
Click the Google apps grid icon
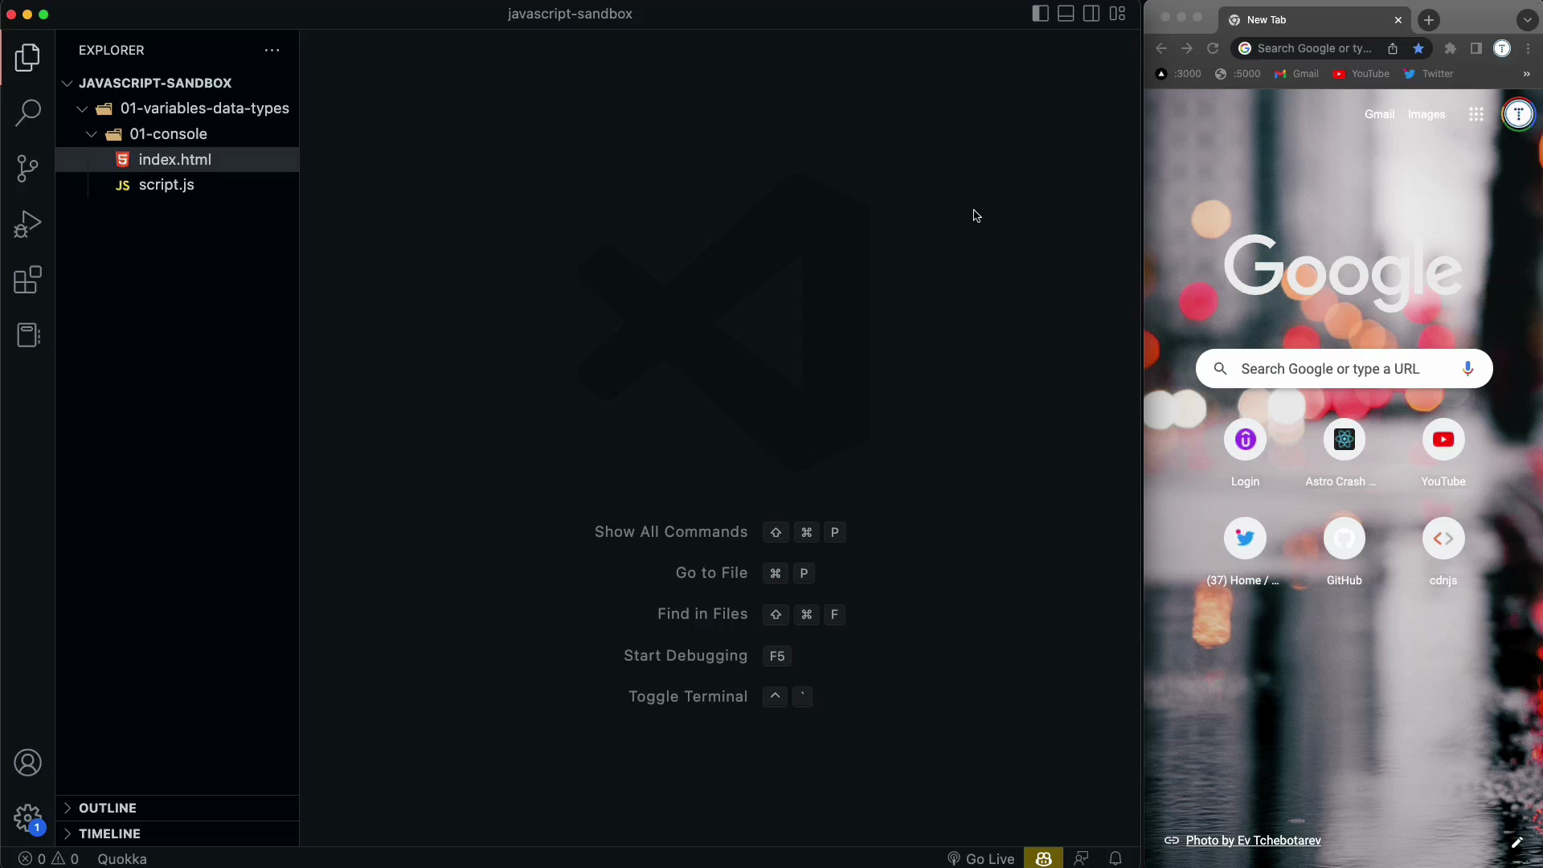pyautogui.click(x=1475, y=114)
